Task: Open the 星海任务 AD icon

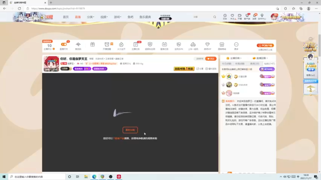Action: click(165, 44)
